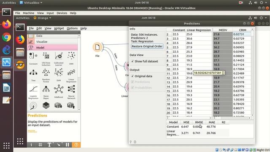The width and height of the screenshot is (270, 152).
Task: Select the Constant learner widget
Action: pos(33,59)
